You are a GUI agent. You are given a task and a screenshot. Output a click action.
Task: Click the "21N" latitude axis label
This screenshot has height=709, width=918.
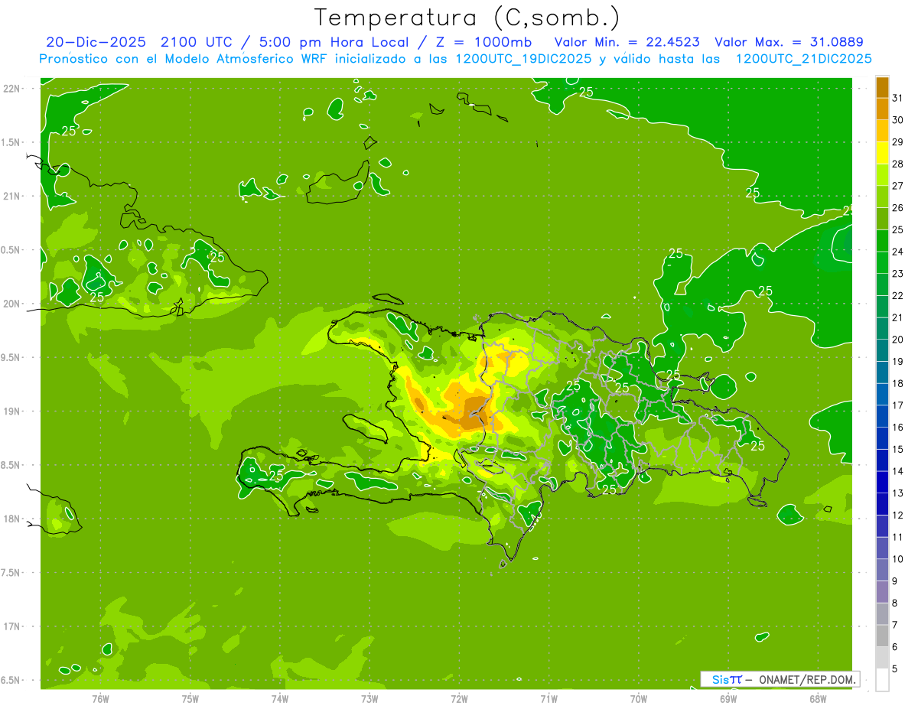[x=11, y=196]
